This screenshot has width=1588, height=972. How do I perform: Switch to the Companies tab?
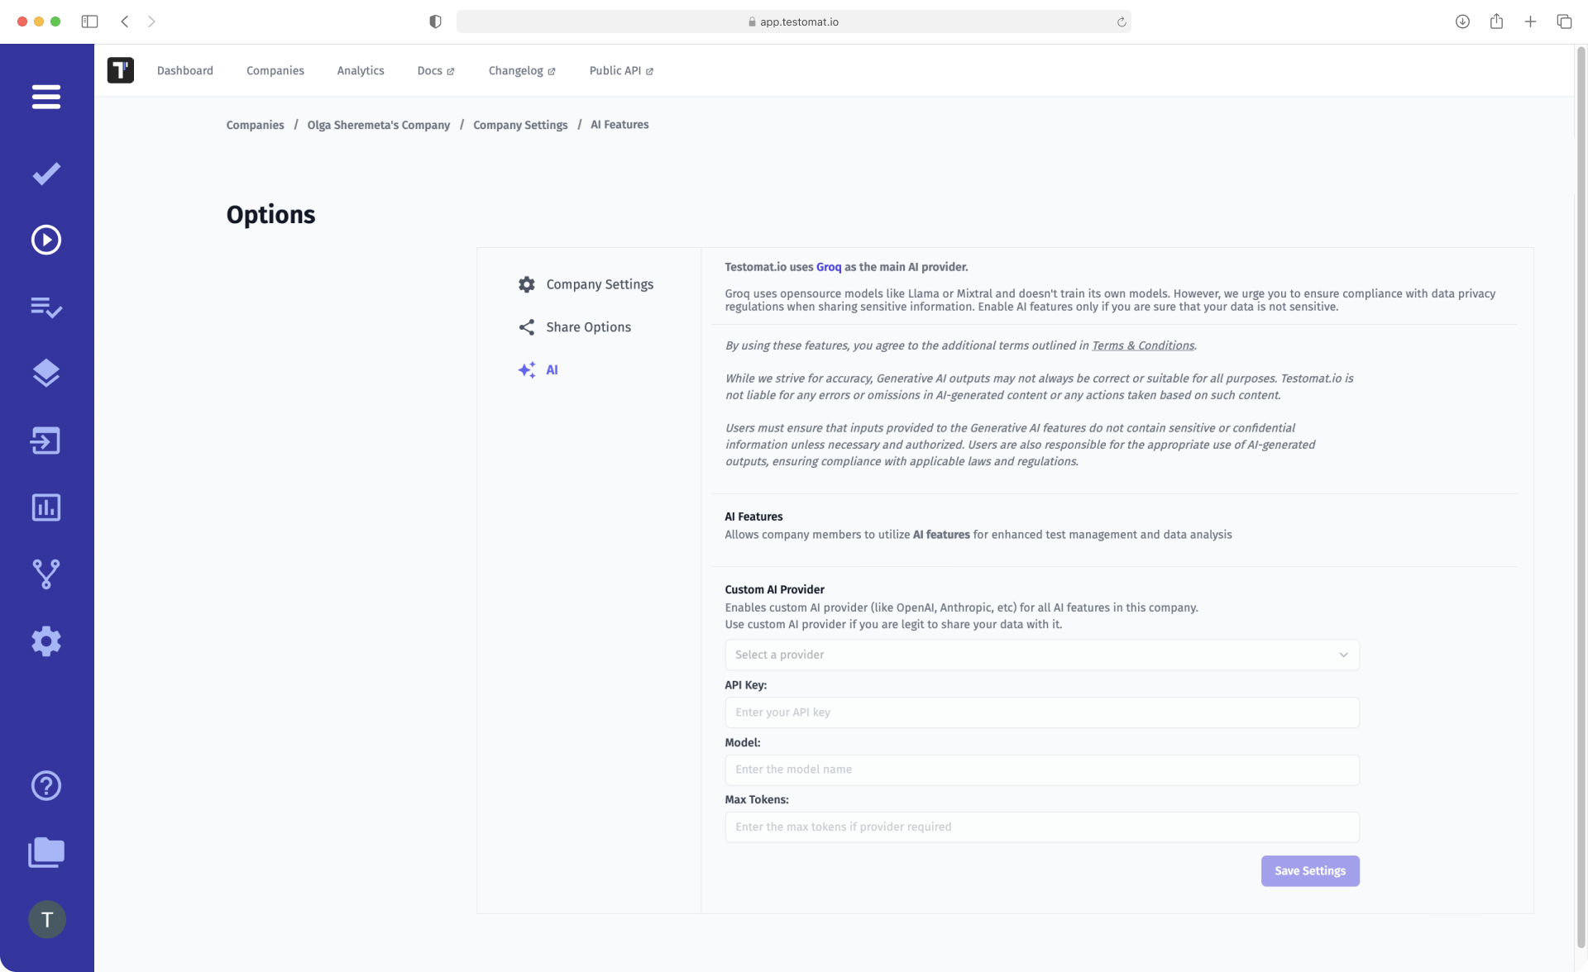[x=275, y=70]
